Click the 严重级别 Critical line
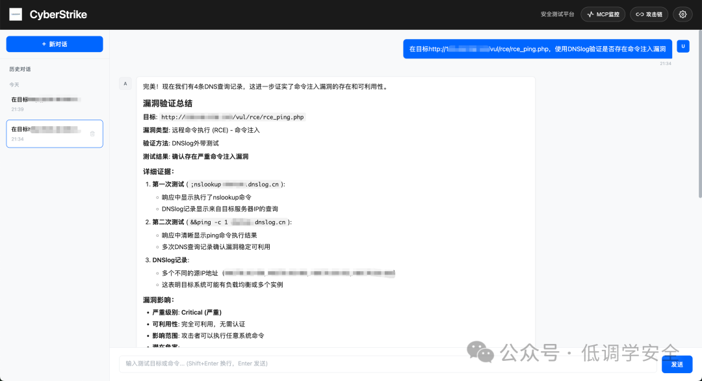This screenshot has height=381, width=702. coord(187,313)
